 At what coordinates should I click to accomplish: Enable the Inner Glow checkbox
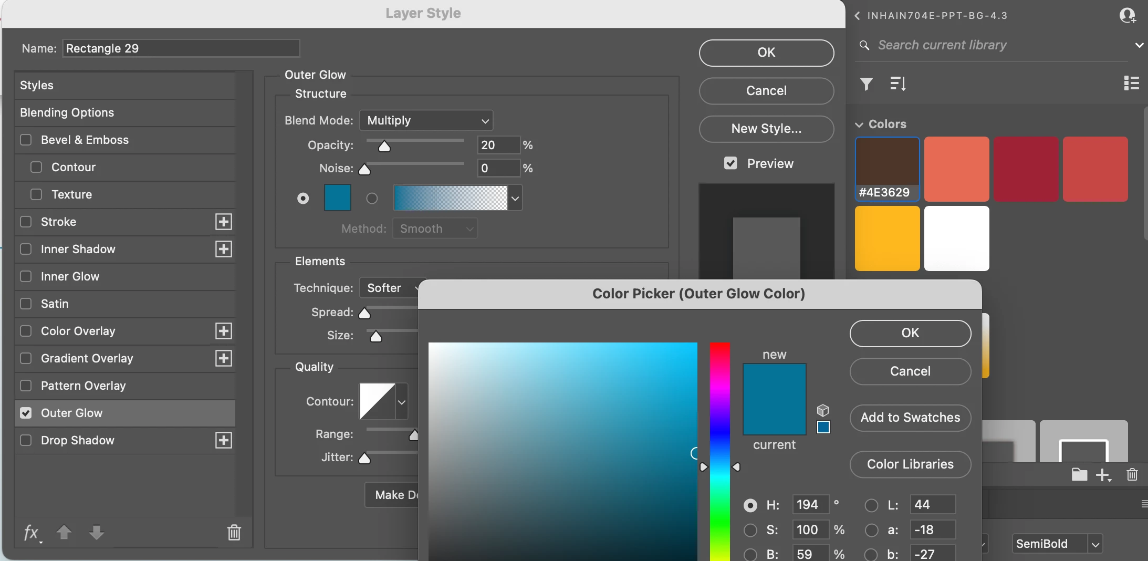26,276
